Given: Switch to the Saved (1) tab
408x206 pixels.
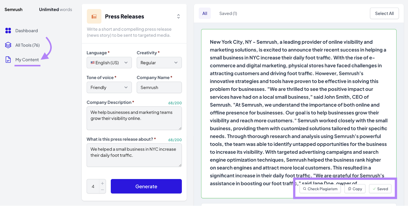Looking at the screenshot, I should tap(228, 14).
